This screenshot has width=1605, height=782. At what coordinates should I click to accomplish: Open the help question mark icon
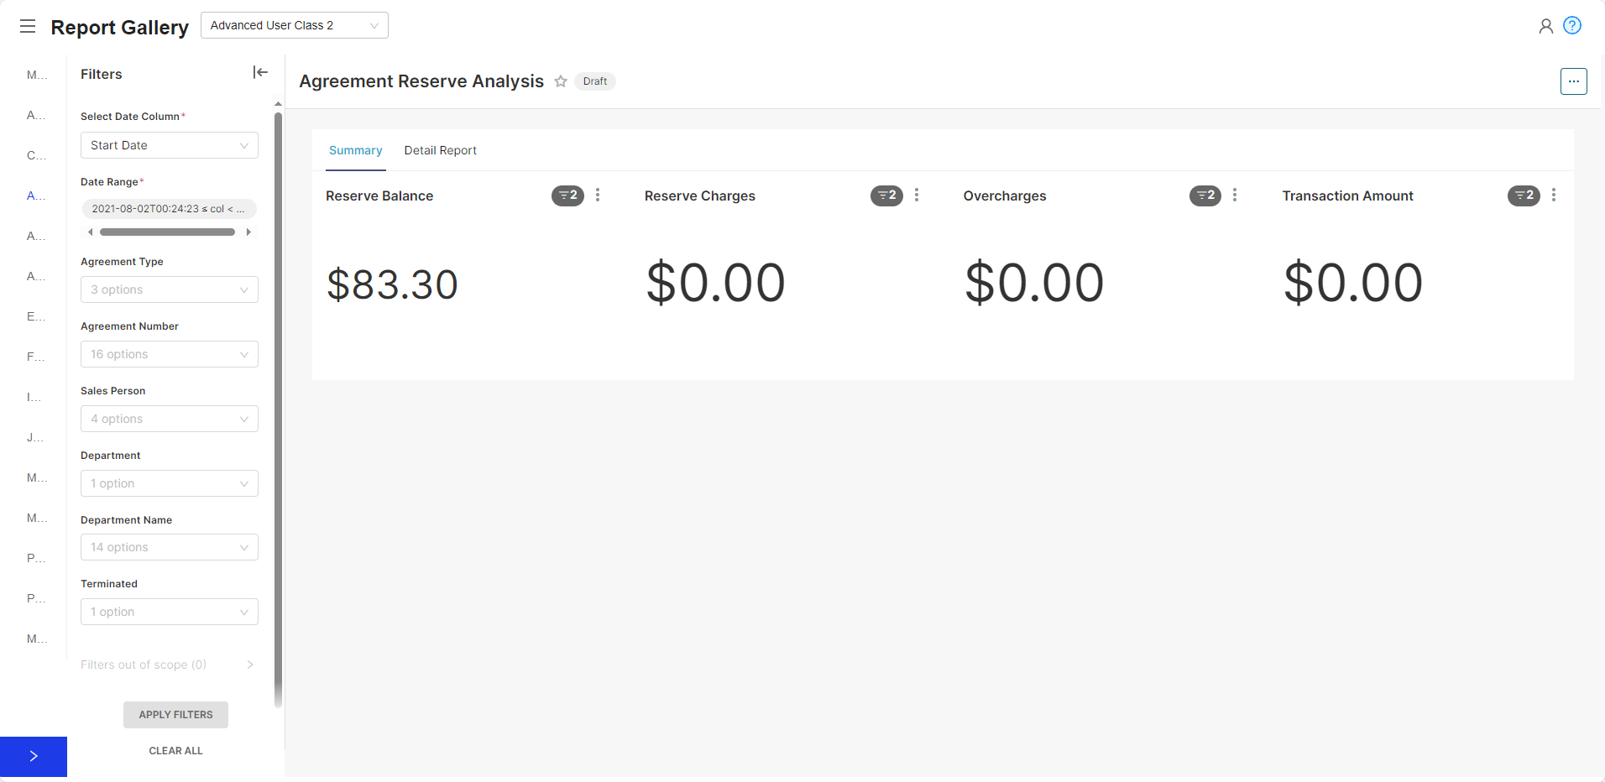[1572, 26]
